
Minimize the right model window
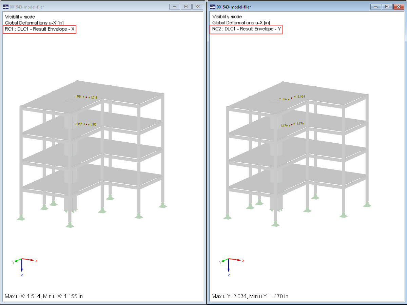click(x=376, y=7)
